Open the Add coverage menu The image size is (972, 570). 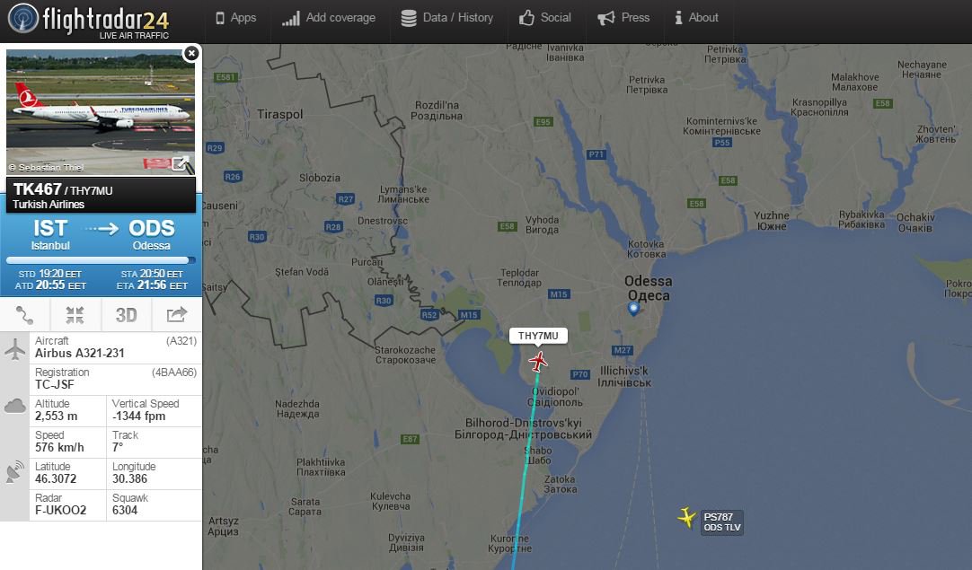[x=329, y=18]
